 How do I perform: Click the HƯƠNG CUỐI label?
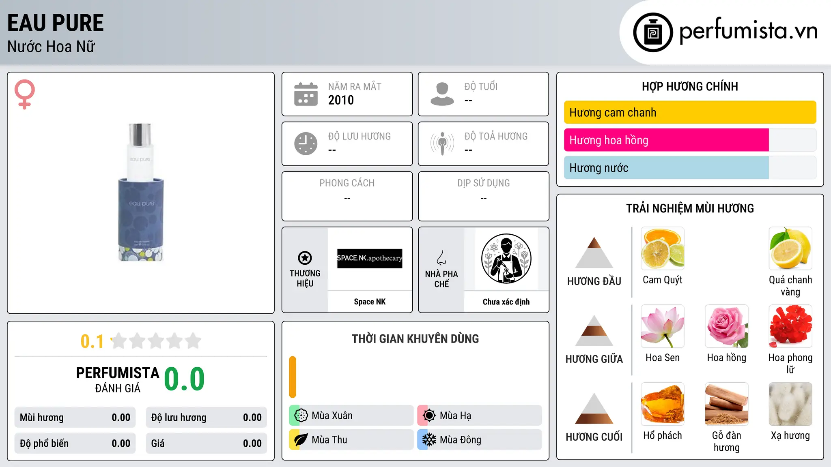click(594, 437)
